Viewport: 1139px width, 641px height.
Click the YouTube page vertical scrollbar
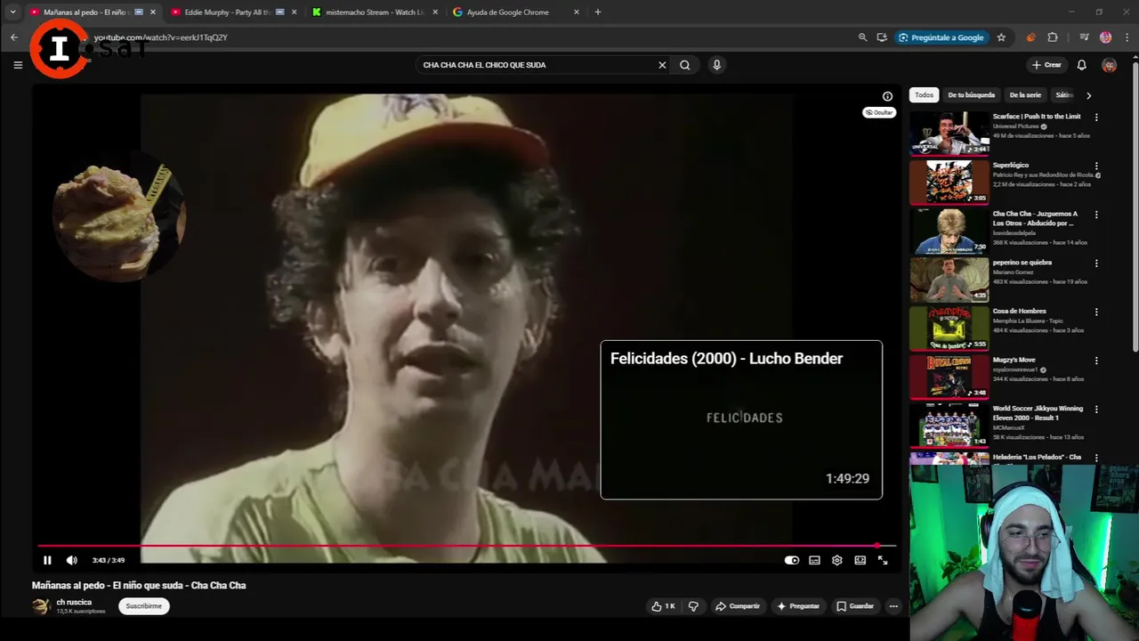click(x=1135, y=205)
